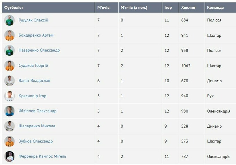Click Краснопір Ігор's player photo
Viewport: 236px width, 165px height.
coord(9,96)
